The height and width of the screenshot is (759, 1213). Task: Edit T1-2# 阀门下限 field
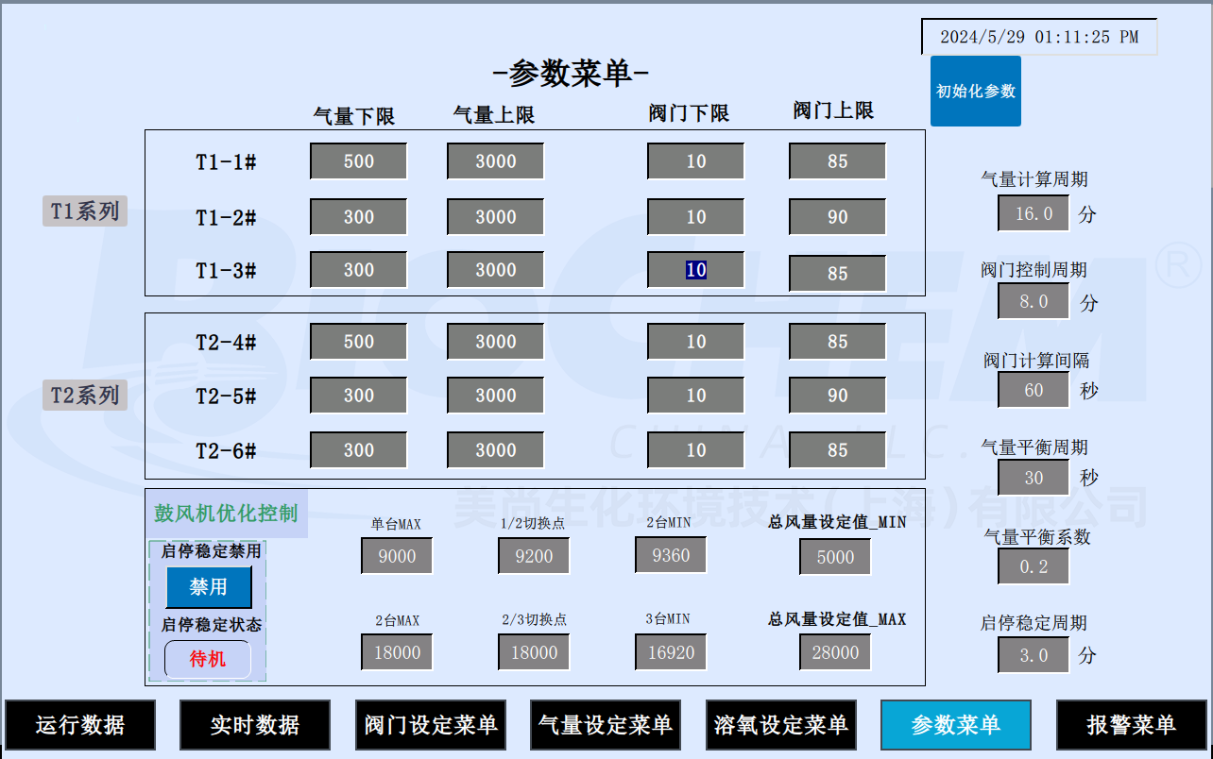(x=696, y=217)
